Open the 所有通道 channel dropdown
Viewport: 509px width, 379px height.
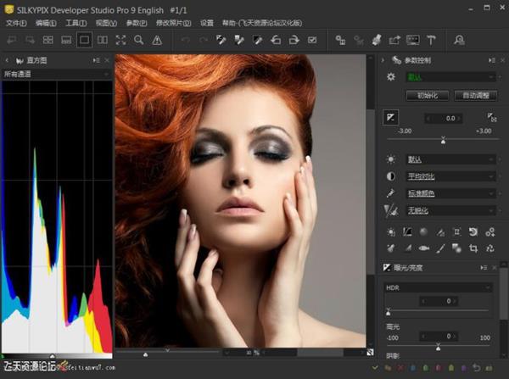coord(56,75)
